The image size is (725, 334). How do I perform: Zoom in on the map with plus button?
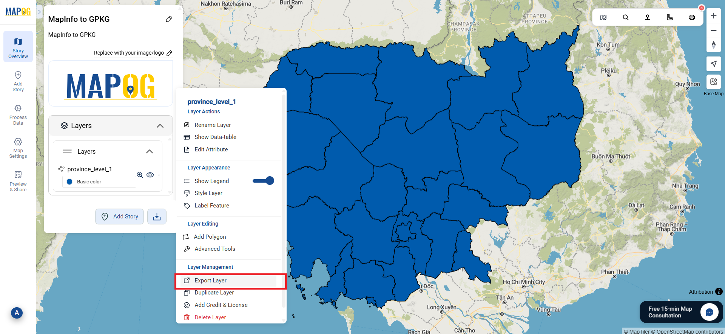coord(713,16)
